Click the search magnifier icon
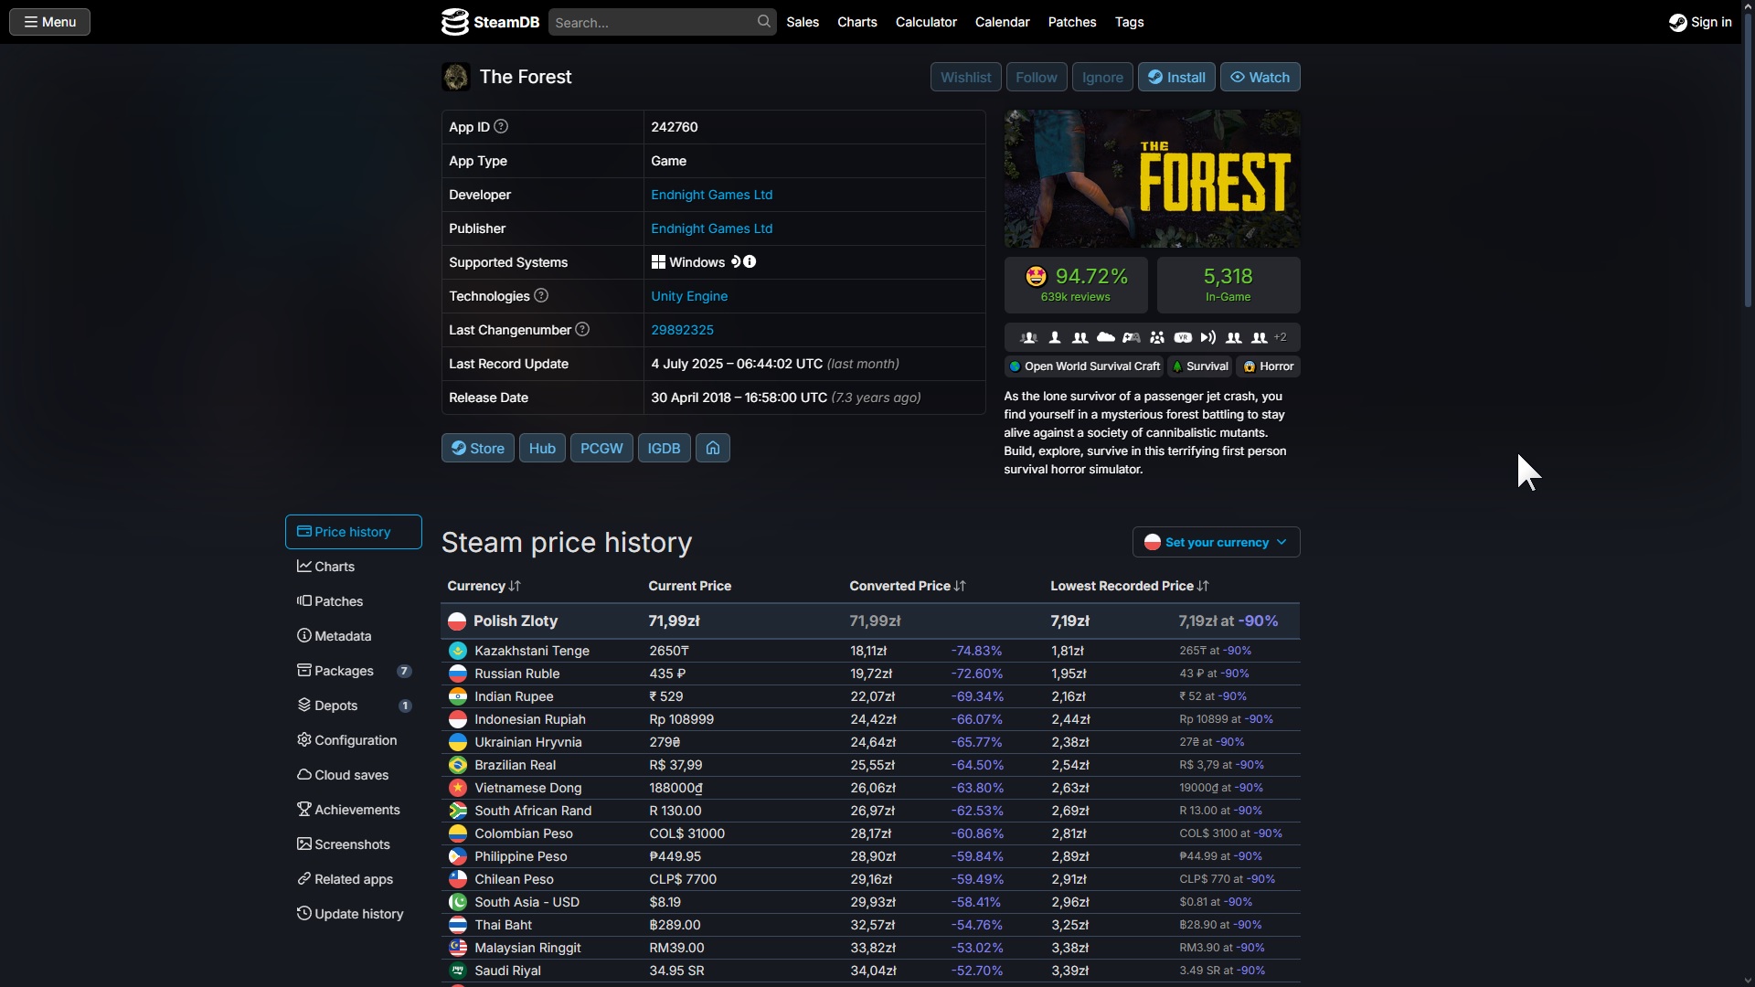1755x987 pixels. [763, 21]
